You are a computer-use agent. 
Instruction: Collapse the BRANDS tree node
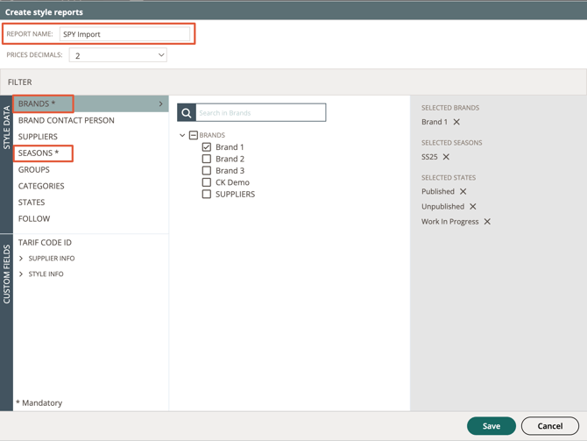[182, 135]
